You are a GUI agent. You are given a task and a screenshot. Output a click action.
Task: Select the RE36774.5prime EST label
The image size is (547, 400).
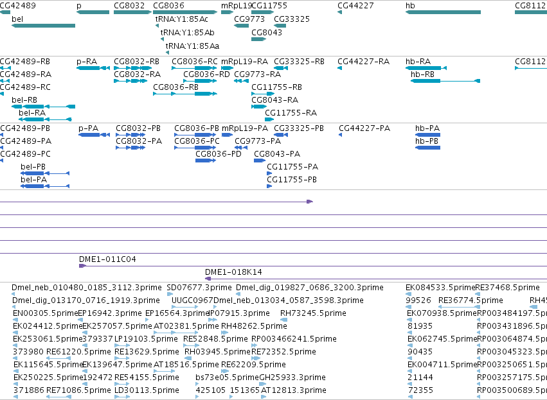pyautogui.click(x=471, y=300)
